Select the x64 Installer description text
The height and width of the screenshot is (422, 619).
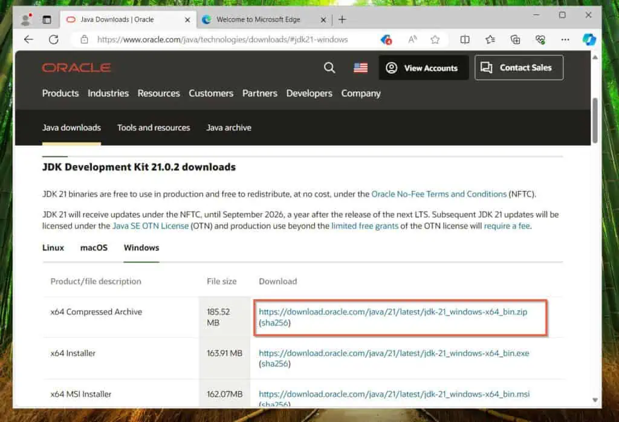click(x=73, y=353)
